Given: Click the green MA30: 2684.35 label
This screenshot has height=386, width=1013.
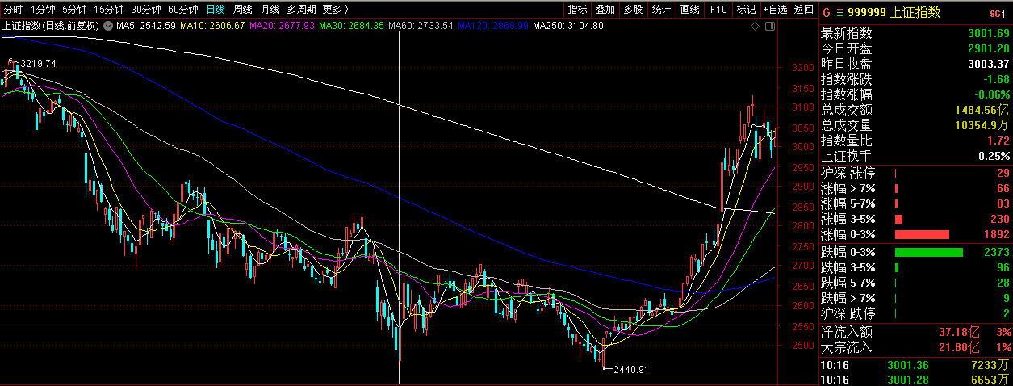Looking at the screenshot, I should click(350, 26).
